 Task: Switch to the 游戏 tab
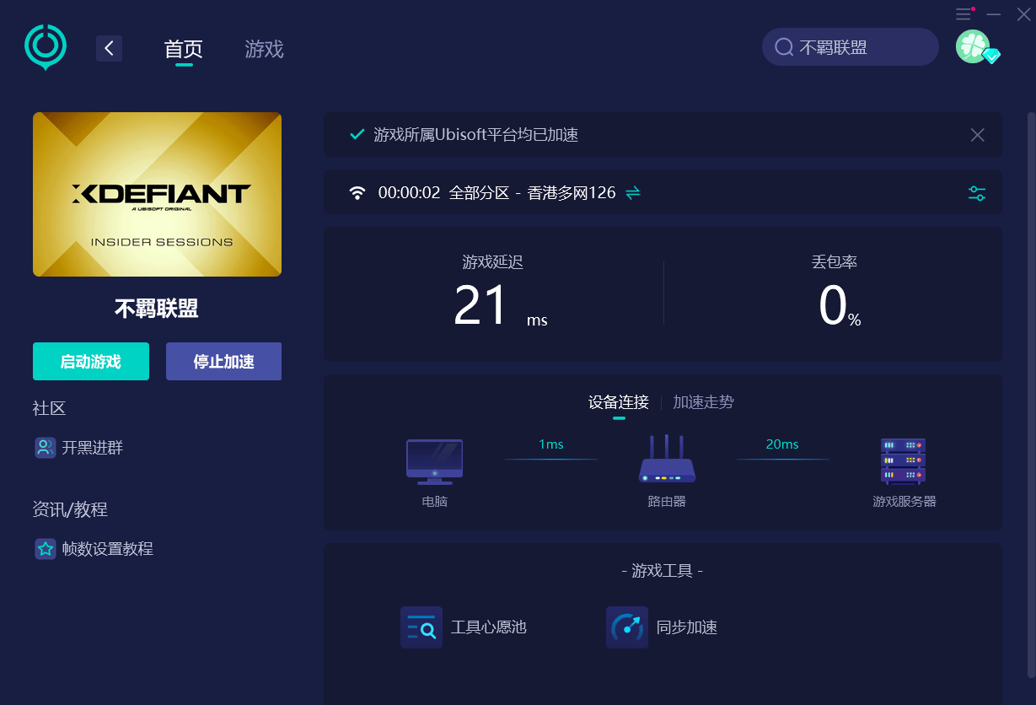(x=264, y=49)
